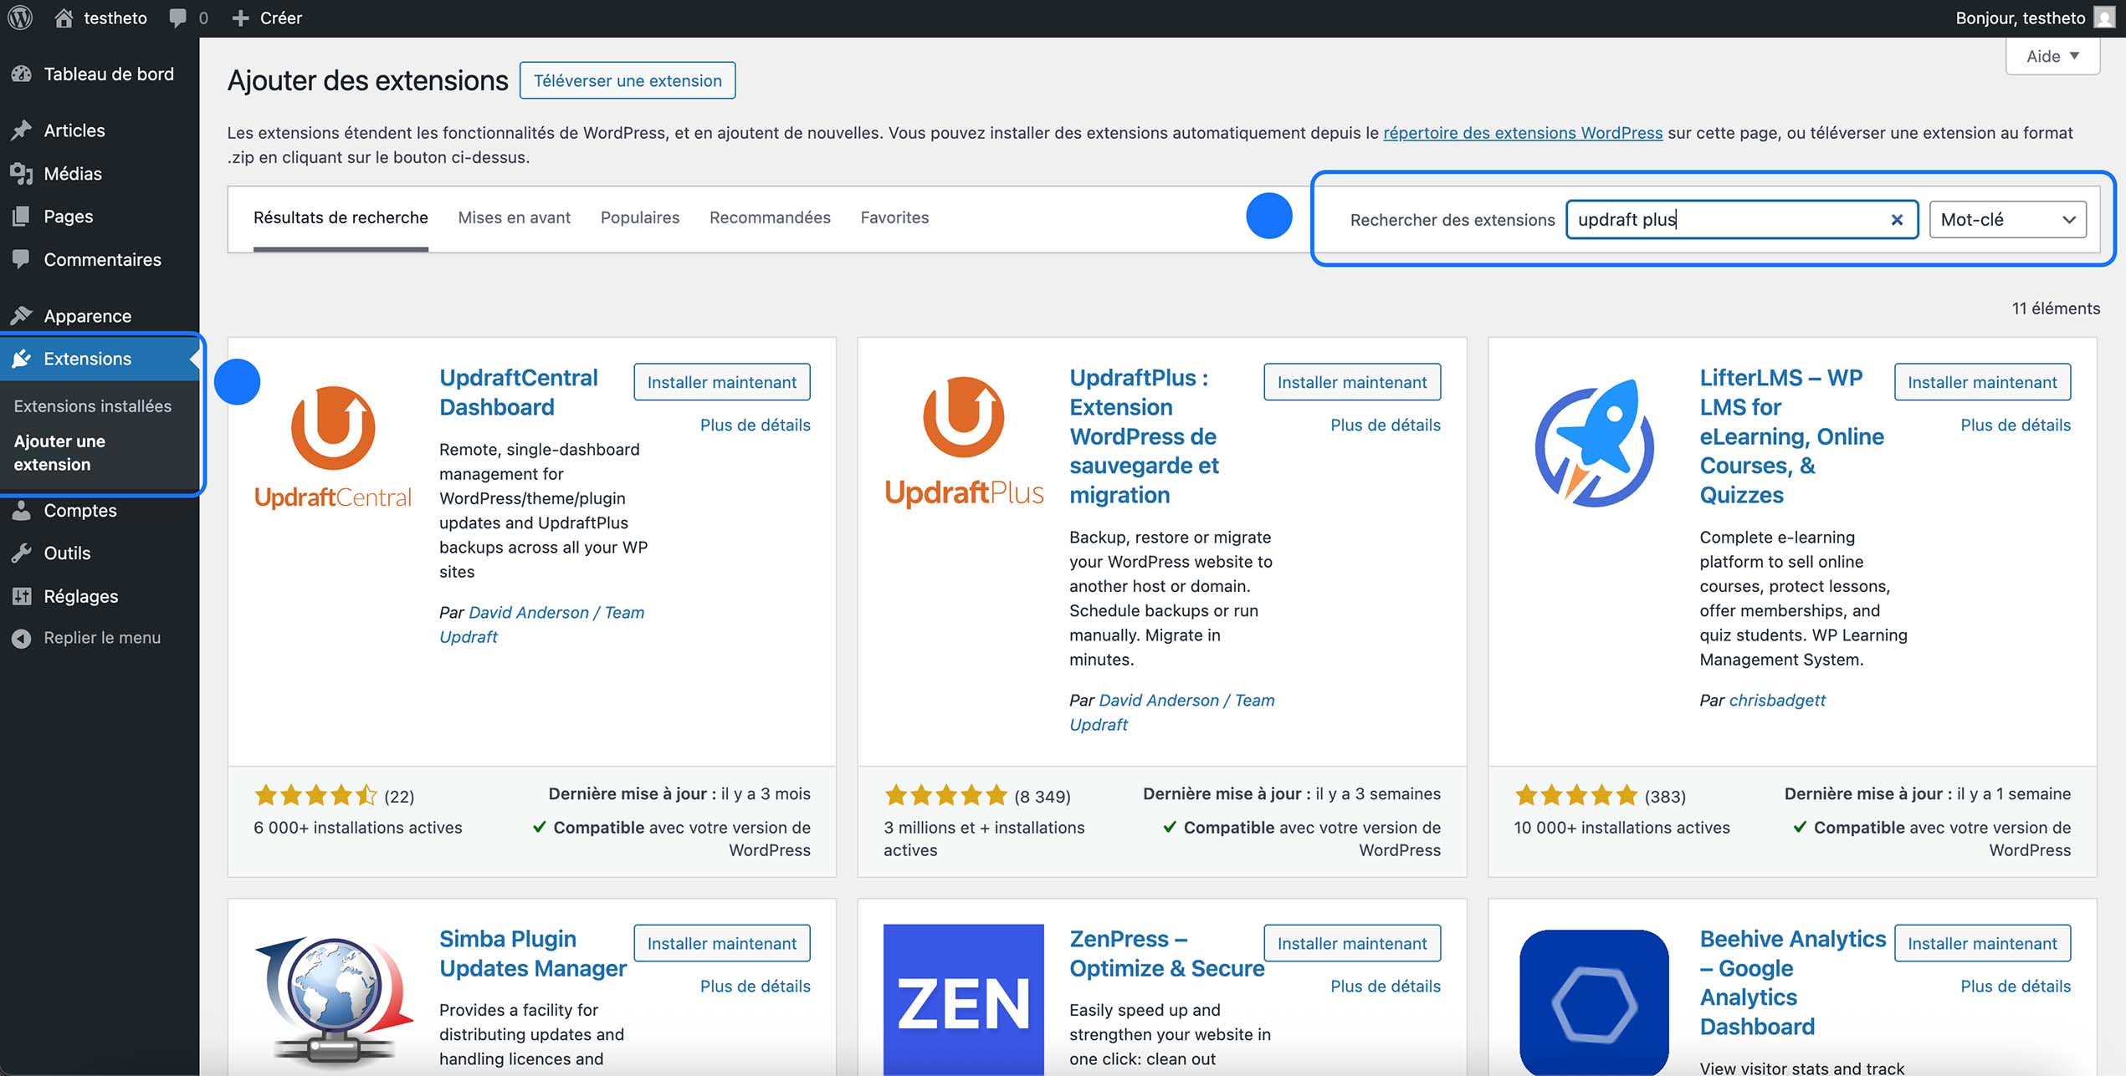Click the WordPress logo in admin bar
This screenshot has height=1076, width=2126.
point(18,18)
